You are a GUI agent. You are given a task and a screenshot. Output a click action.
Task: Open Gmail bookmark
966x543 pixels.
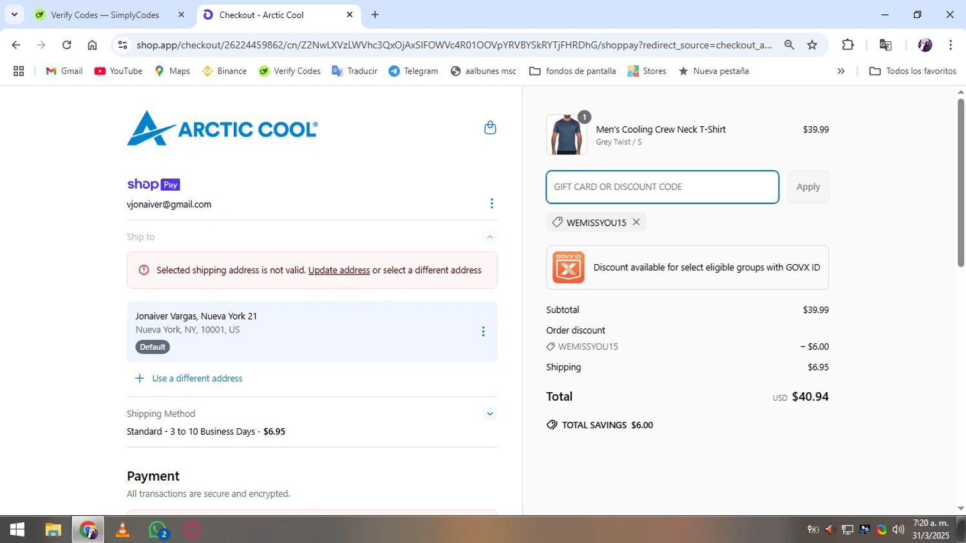point(64,71)
